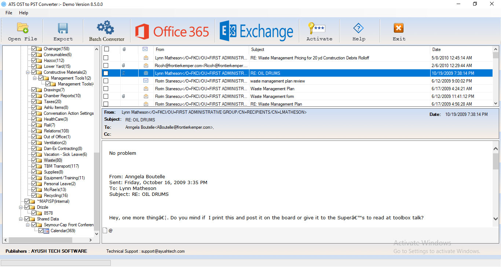501x267 pixels.
Task: Click envelope icon of Ricoh@frontierkemper email
Action: click(146, 66)
